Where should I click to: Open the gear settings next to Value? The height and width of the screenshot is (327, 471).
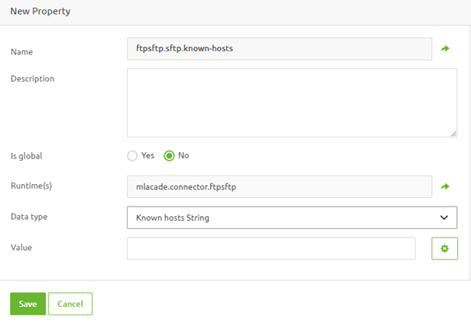[x=445, y=249]
